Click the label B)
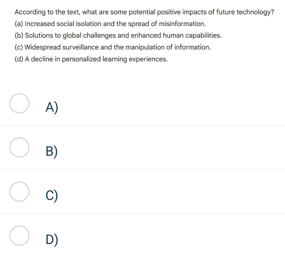Viewport: 285px width, 254px height. pos(52,151)
